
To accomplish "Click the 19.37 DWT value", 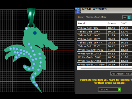I will pyautogui.click(x=124, y=46).
